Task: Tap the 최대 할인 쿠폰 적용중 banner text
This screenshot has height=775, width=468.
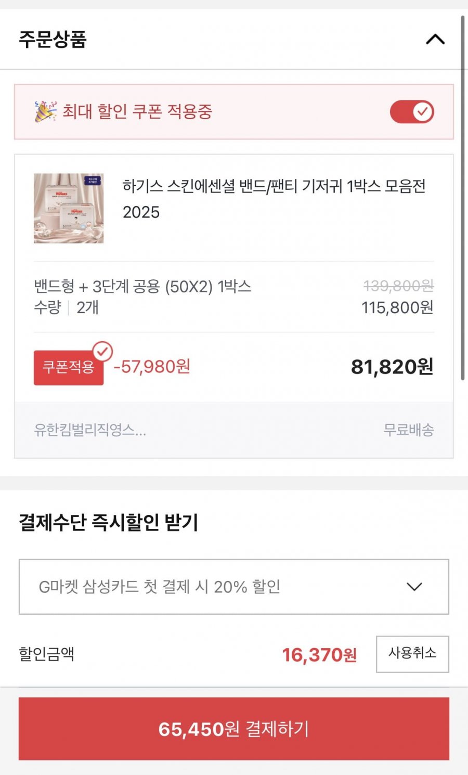Action: tap(137, 111)
